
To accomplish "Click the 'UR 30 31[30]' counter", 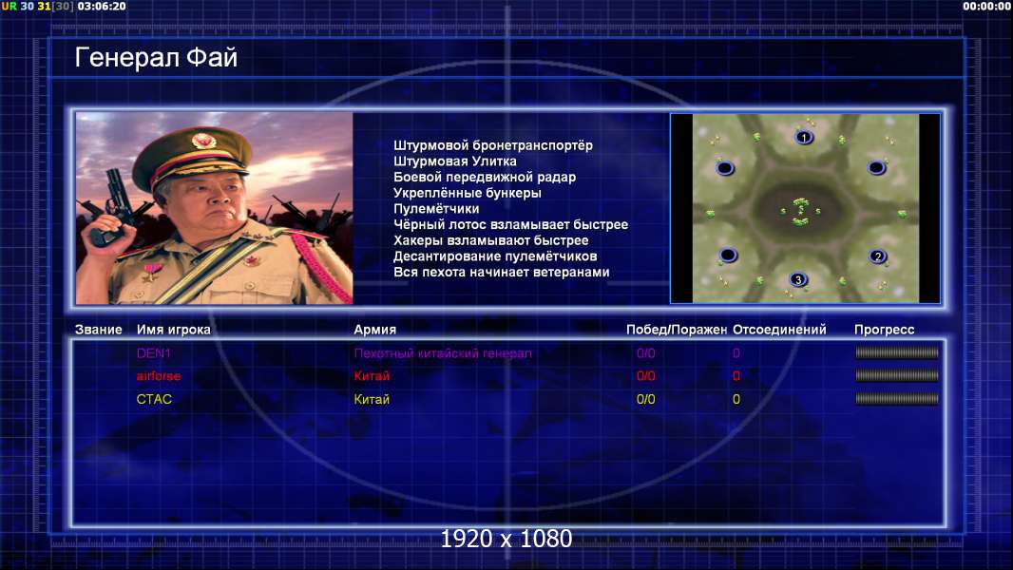I will click(37, 6).
